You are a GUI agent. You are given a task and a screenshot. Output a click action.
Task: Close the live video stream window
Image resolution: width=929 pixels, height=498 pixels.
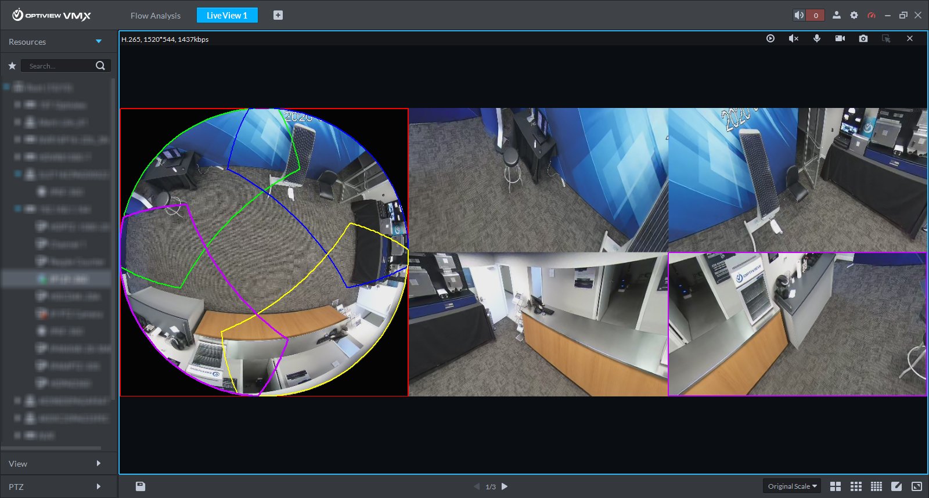coord(910,38)
